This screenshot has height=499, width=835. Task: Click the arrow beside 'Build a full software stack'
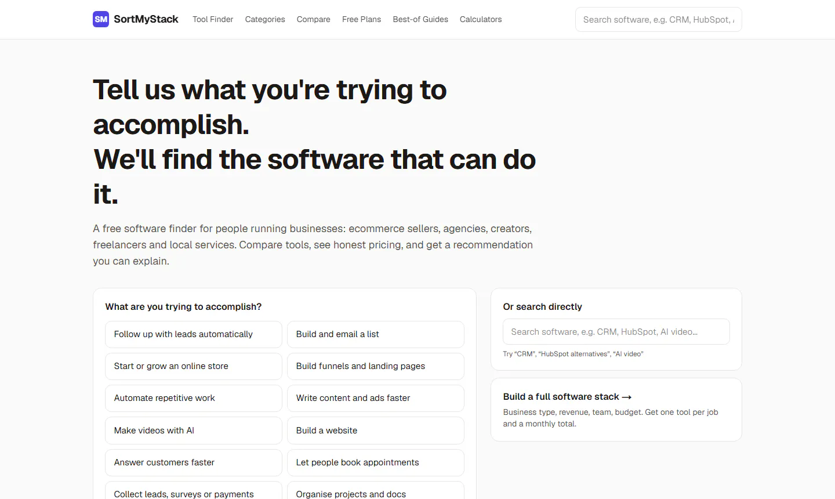[627, 397]
